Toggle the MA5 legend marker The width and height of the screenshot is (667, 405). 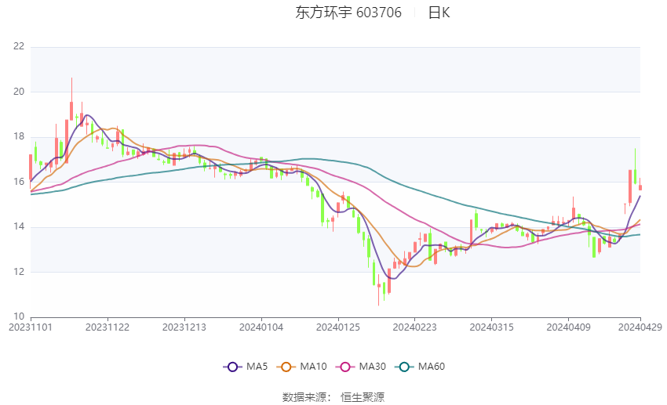pyautogui.click(x=232, y=367)
